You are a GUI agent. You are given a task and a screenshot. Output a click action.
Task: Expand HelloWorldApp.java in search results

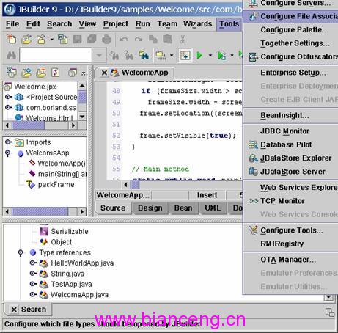[x=33, y=263]
